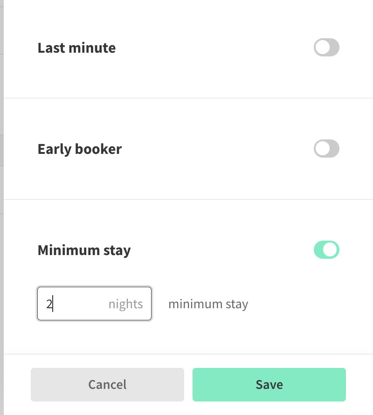Click empty space in the Last minute row
Screen dimensions: 373x415
pos(210,48)
